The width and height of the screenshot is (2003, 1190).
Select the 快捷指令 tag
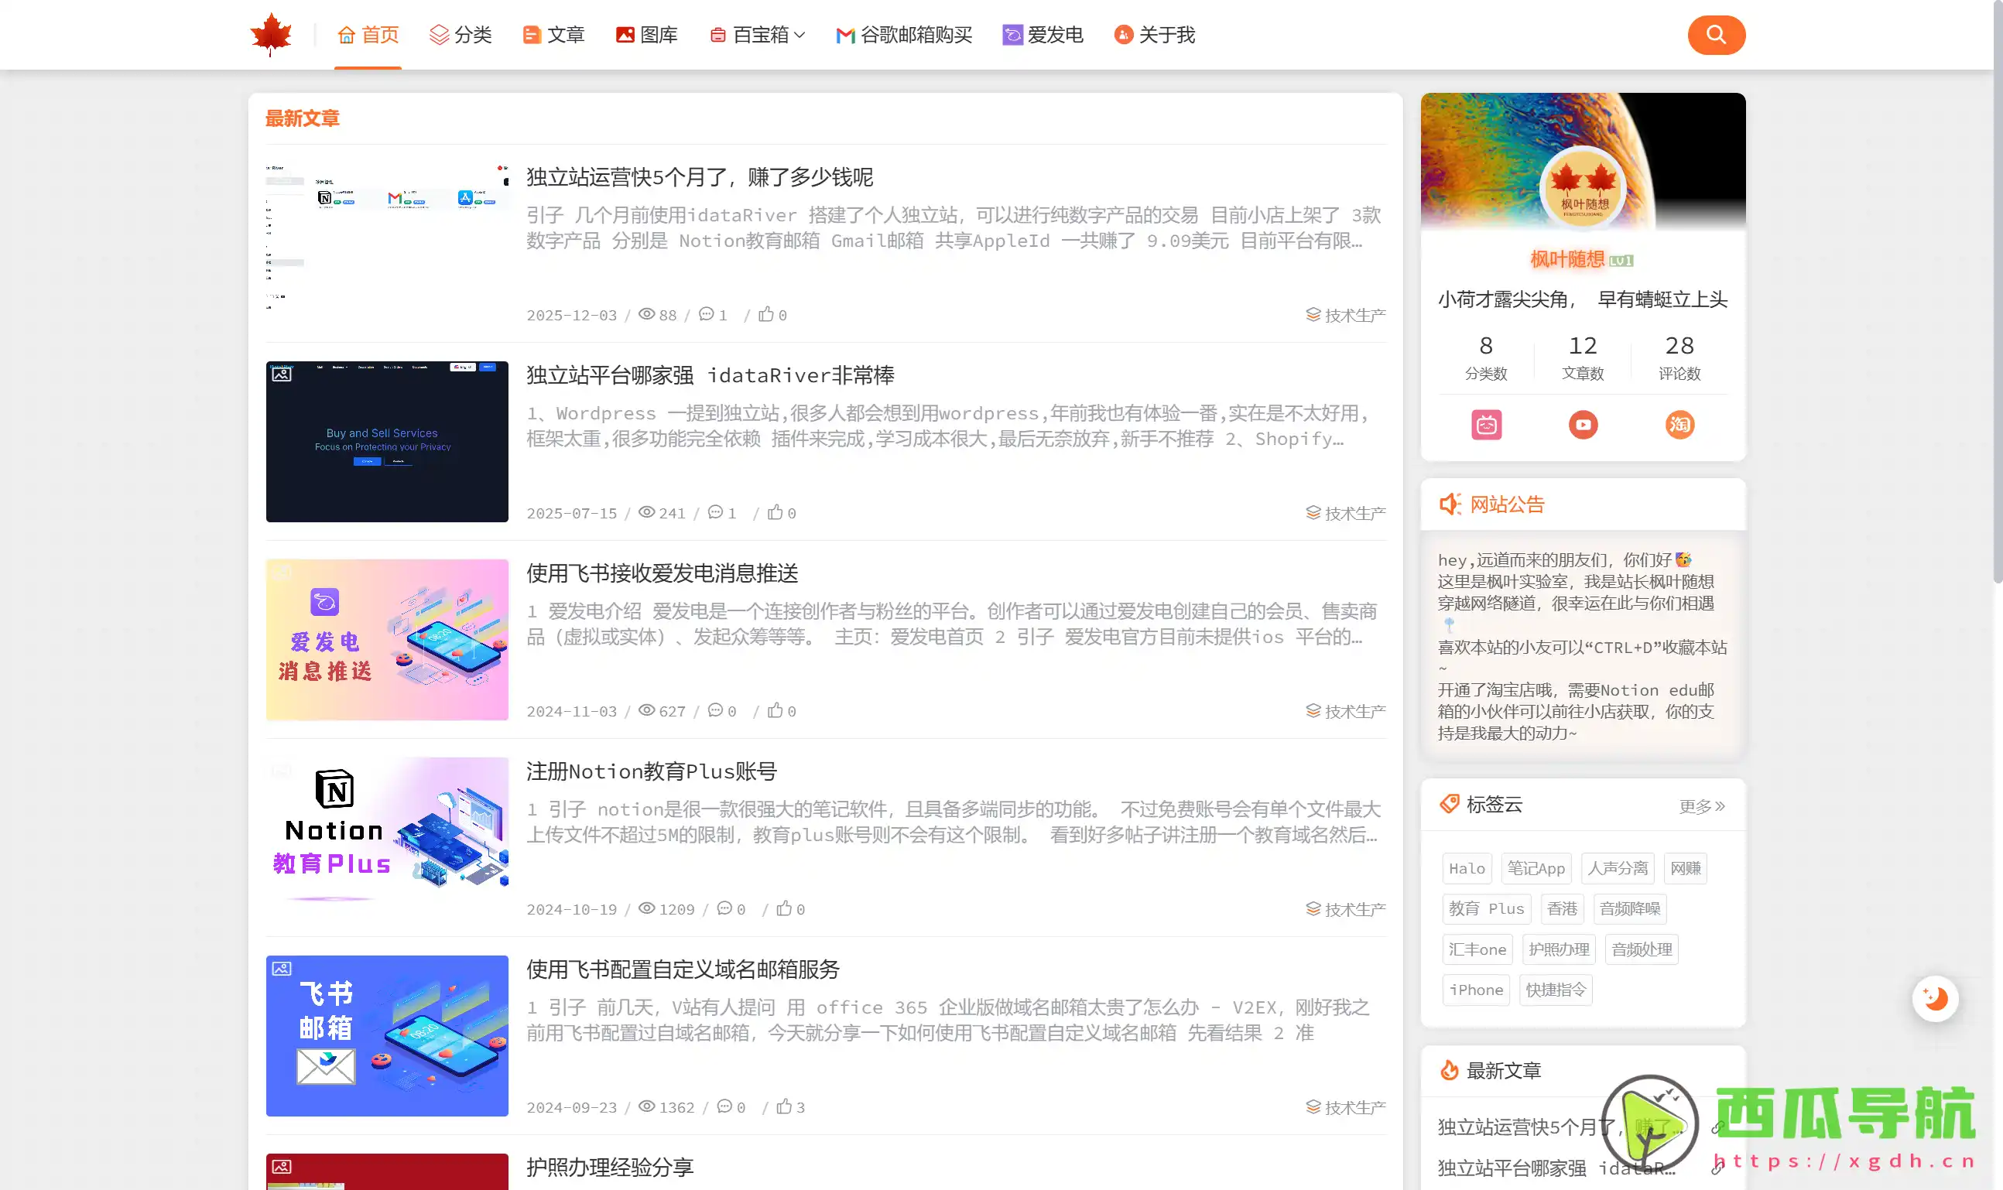[x=1556, y=990]
